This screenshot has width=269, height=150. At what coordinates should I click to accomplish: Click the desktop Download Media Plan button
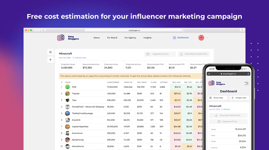click(x=194, y=54)
